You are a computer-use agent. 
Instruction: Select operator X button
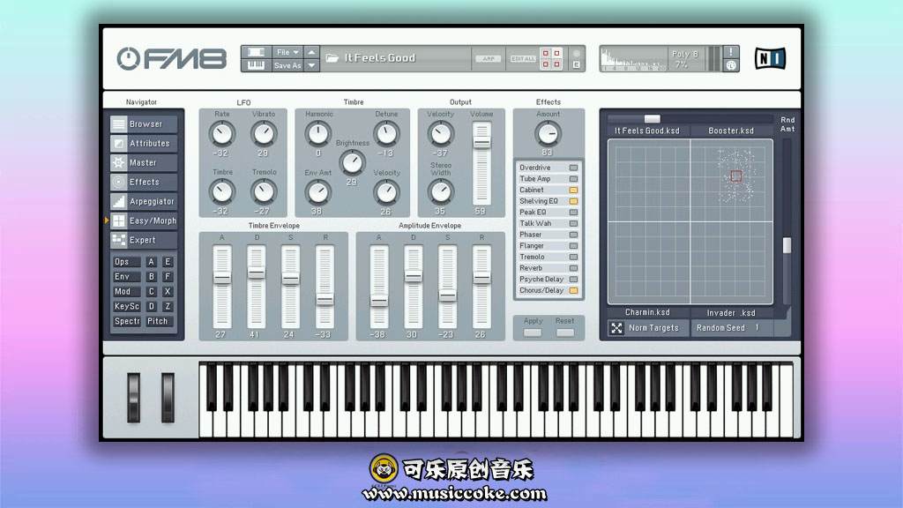click(x=168, y=291)
